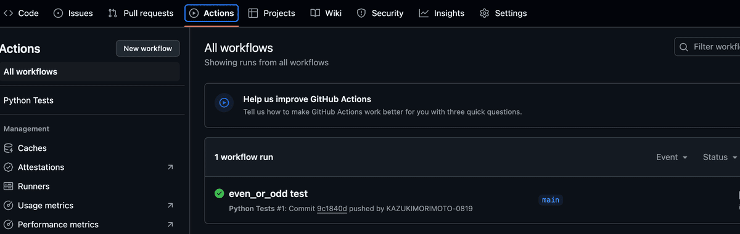Open the Projects tab
Image resolution: width=740 pixels, height=234 pixels.
coord(271,13)
